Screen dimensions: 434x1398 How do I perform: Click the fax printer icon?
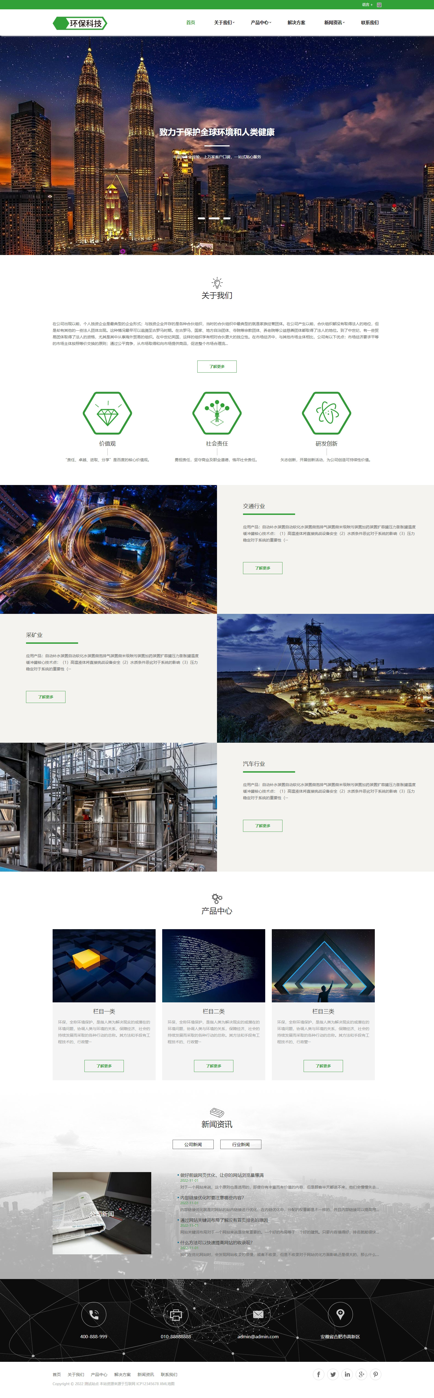176,1314
